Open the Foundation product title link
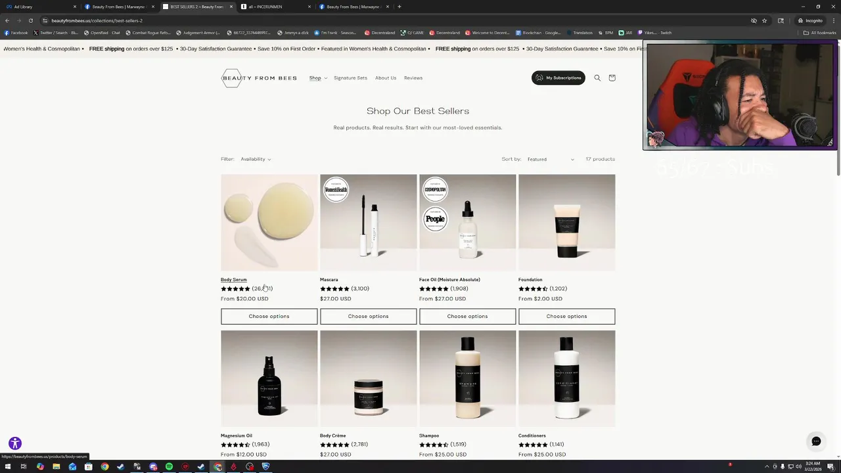Image resolution: width=841 pixels, height=473 pixels. 530,280
